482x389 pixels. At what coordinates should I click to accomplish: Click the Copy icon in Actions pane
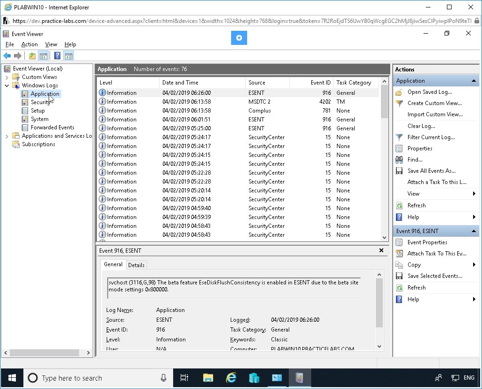click(x=399, y=265)
